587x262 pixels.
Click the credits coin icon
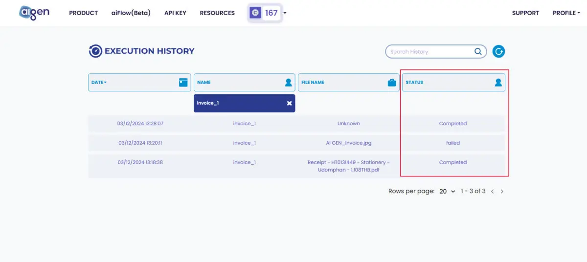click(x=255, y=13)
